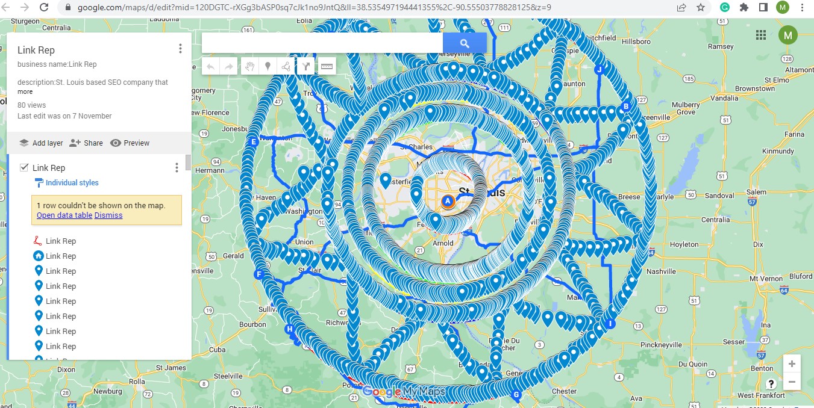Select the Add marker pin tool
Viewport: 814px width, 408px height.
tap(268, 67)
